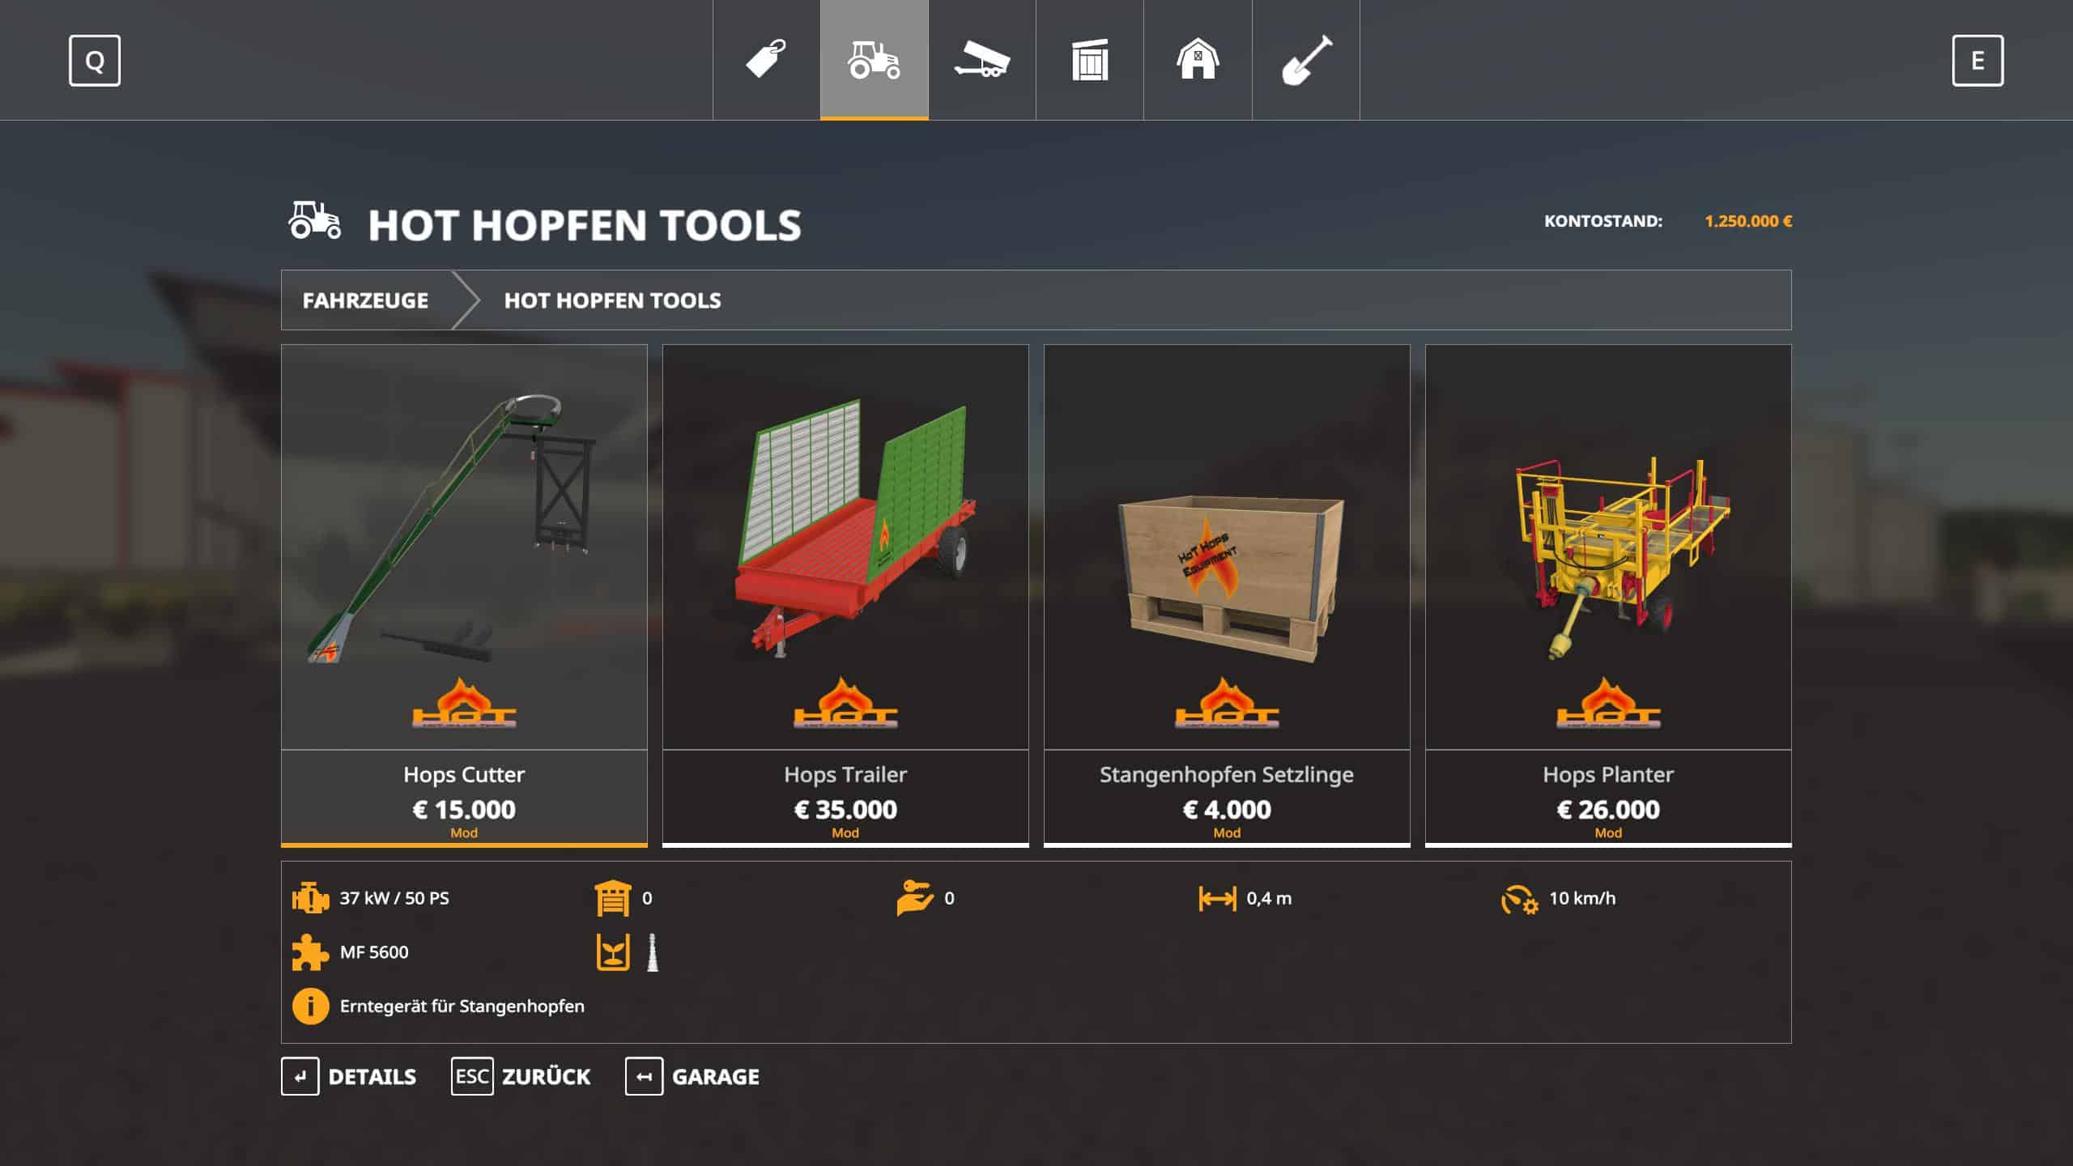The height and width of the screenshot is (1166, 2073).
Task: Open the pallet objects tab icon
Action: coord(1090,60)
